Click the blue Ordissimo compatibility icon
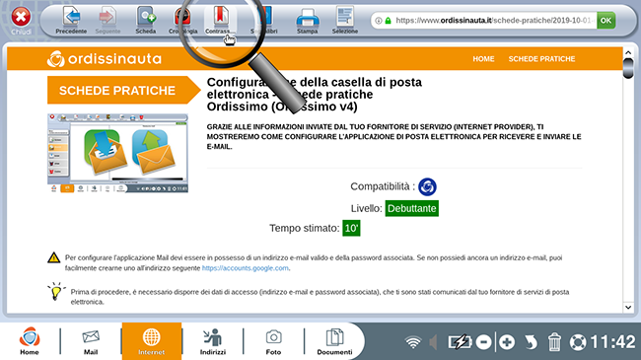The image size is (641, 360). 427,186
